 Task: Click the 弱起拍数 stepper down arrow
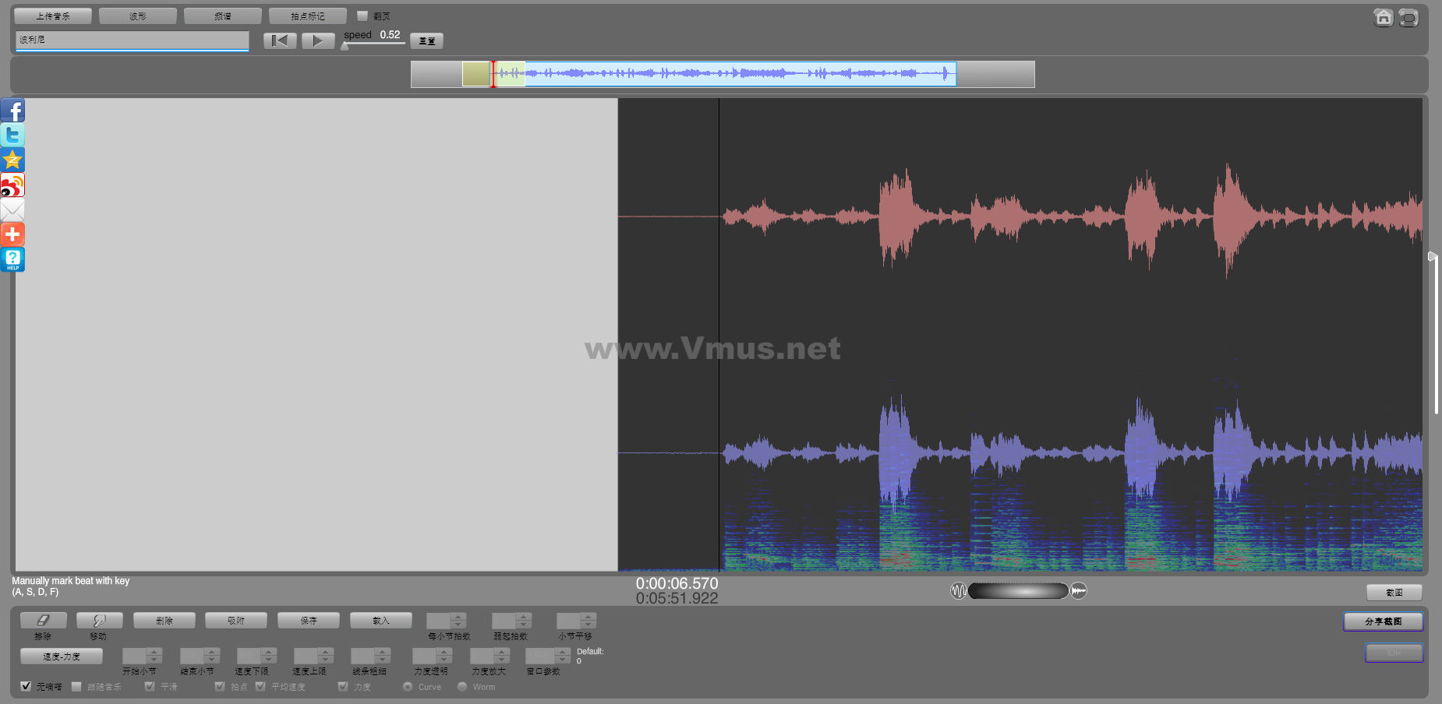524,625
